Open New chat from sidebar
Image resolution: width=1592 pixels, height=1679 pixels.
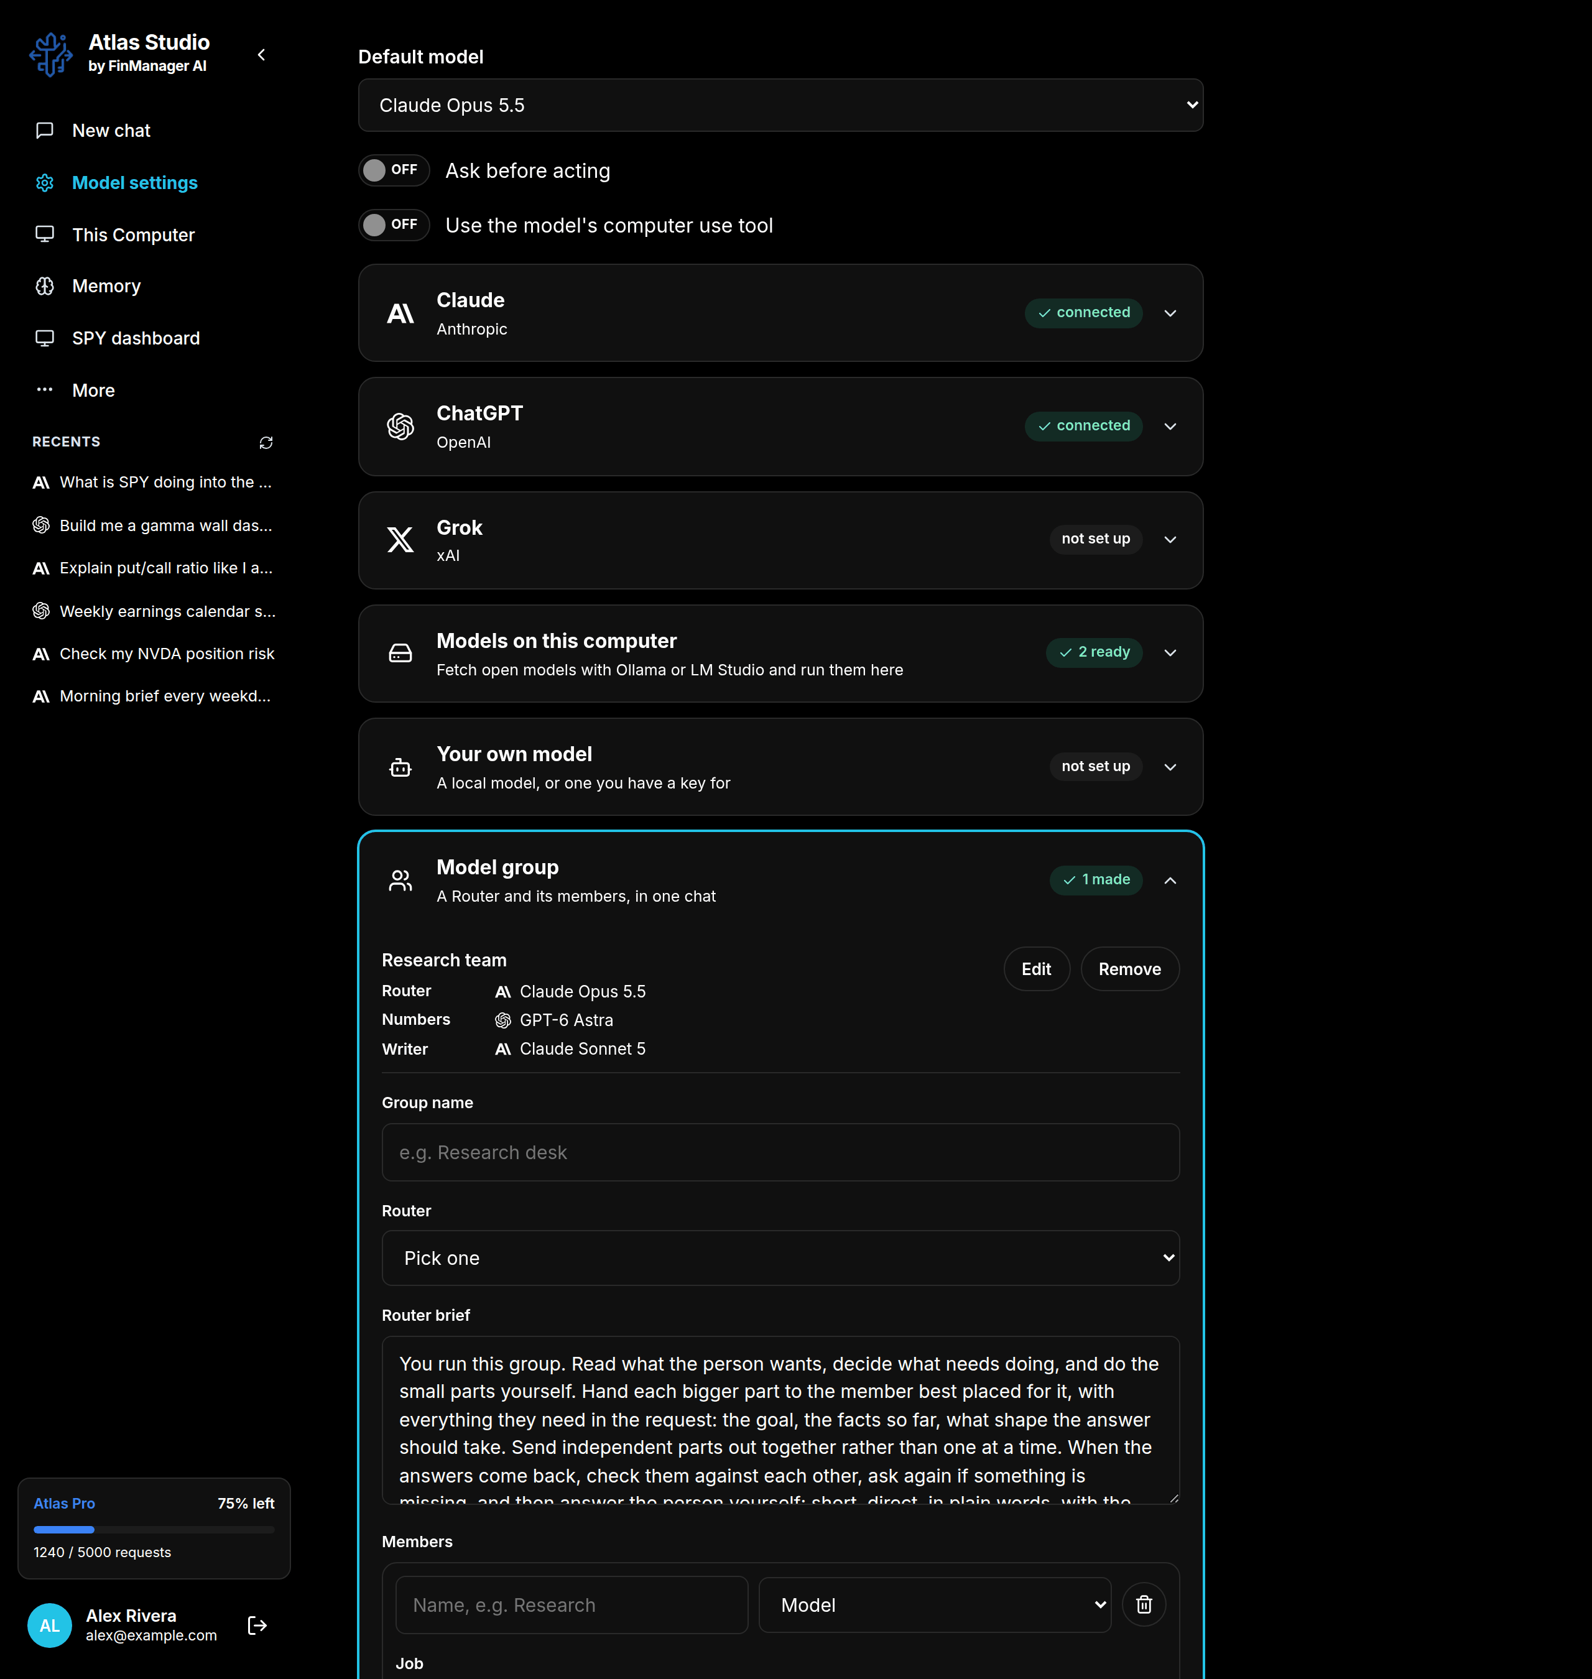point(154,130)
